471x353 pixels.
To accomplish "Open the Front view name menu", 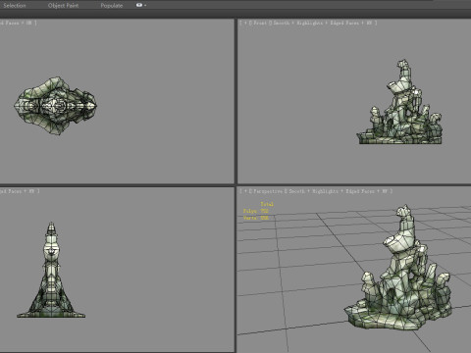I will coord(260,23).
